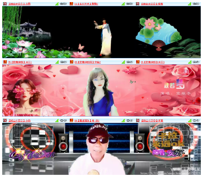Click the orange avatar icon beside 片花1 title
The width and height of the screenshot is (203, 177).
pos(5,62)
